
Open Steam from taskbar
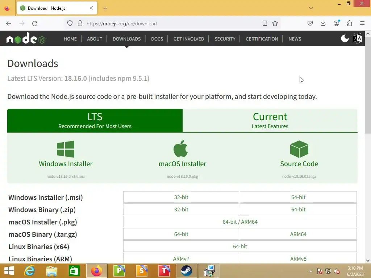point(187,271)
